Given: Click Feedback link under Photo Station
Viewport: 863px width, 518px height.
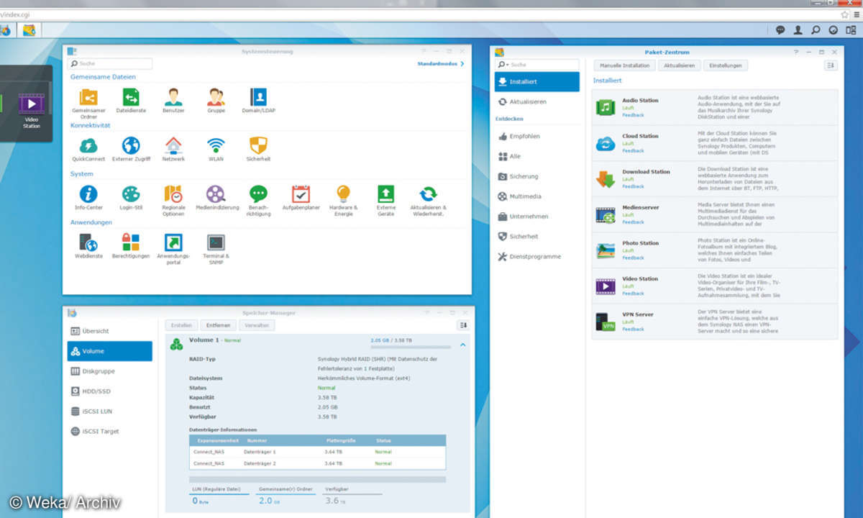Looking at the screenshot, I should (x=633, y=258).
